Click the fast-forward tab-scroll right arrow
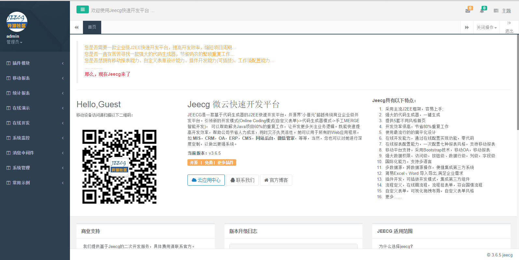Image resolution: width=519 pixels, height=260 pixels. pos(467,27)
